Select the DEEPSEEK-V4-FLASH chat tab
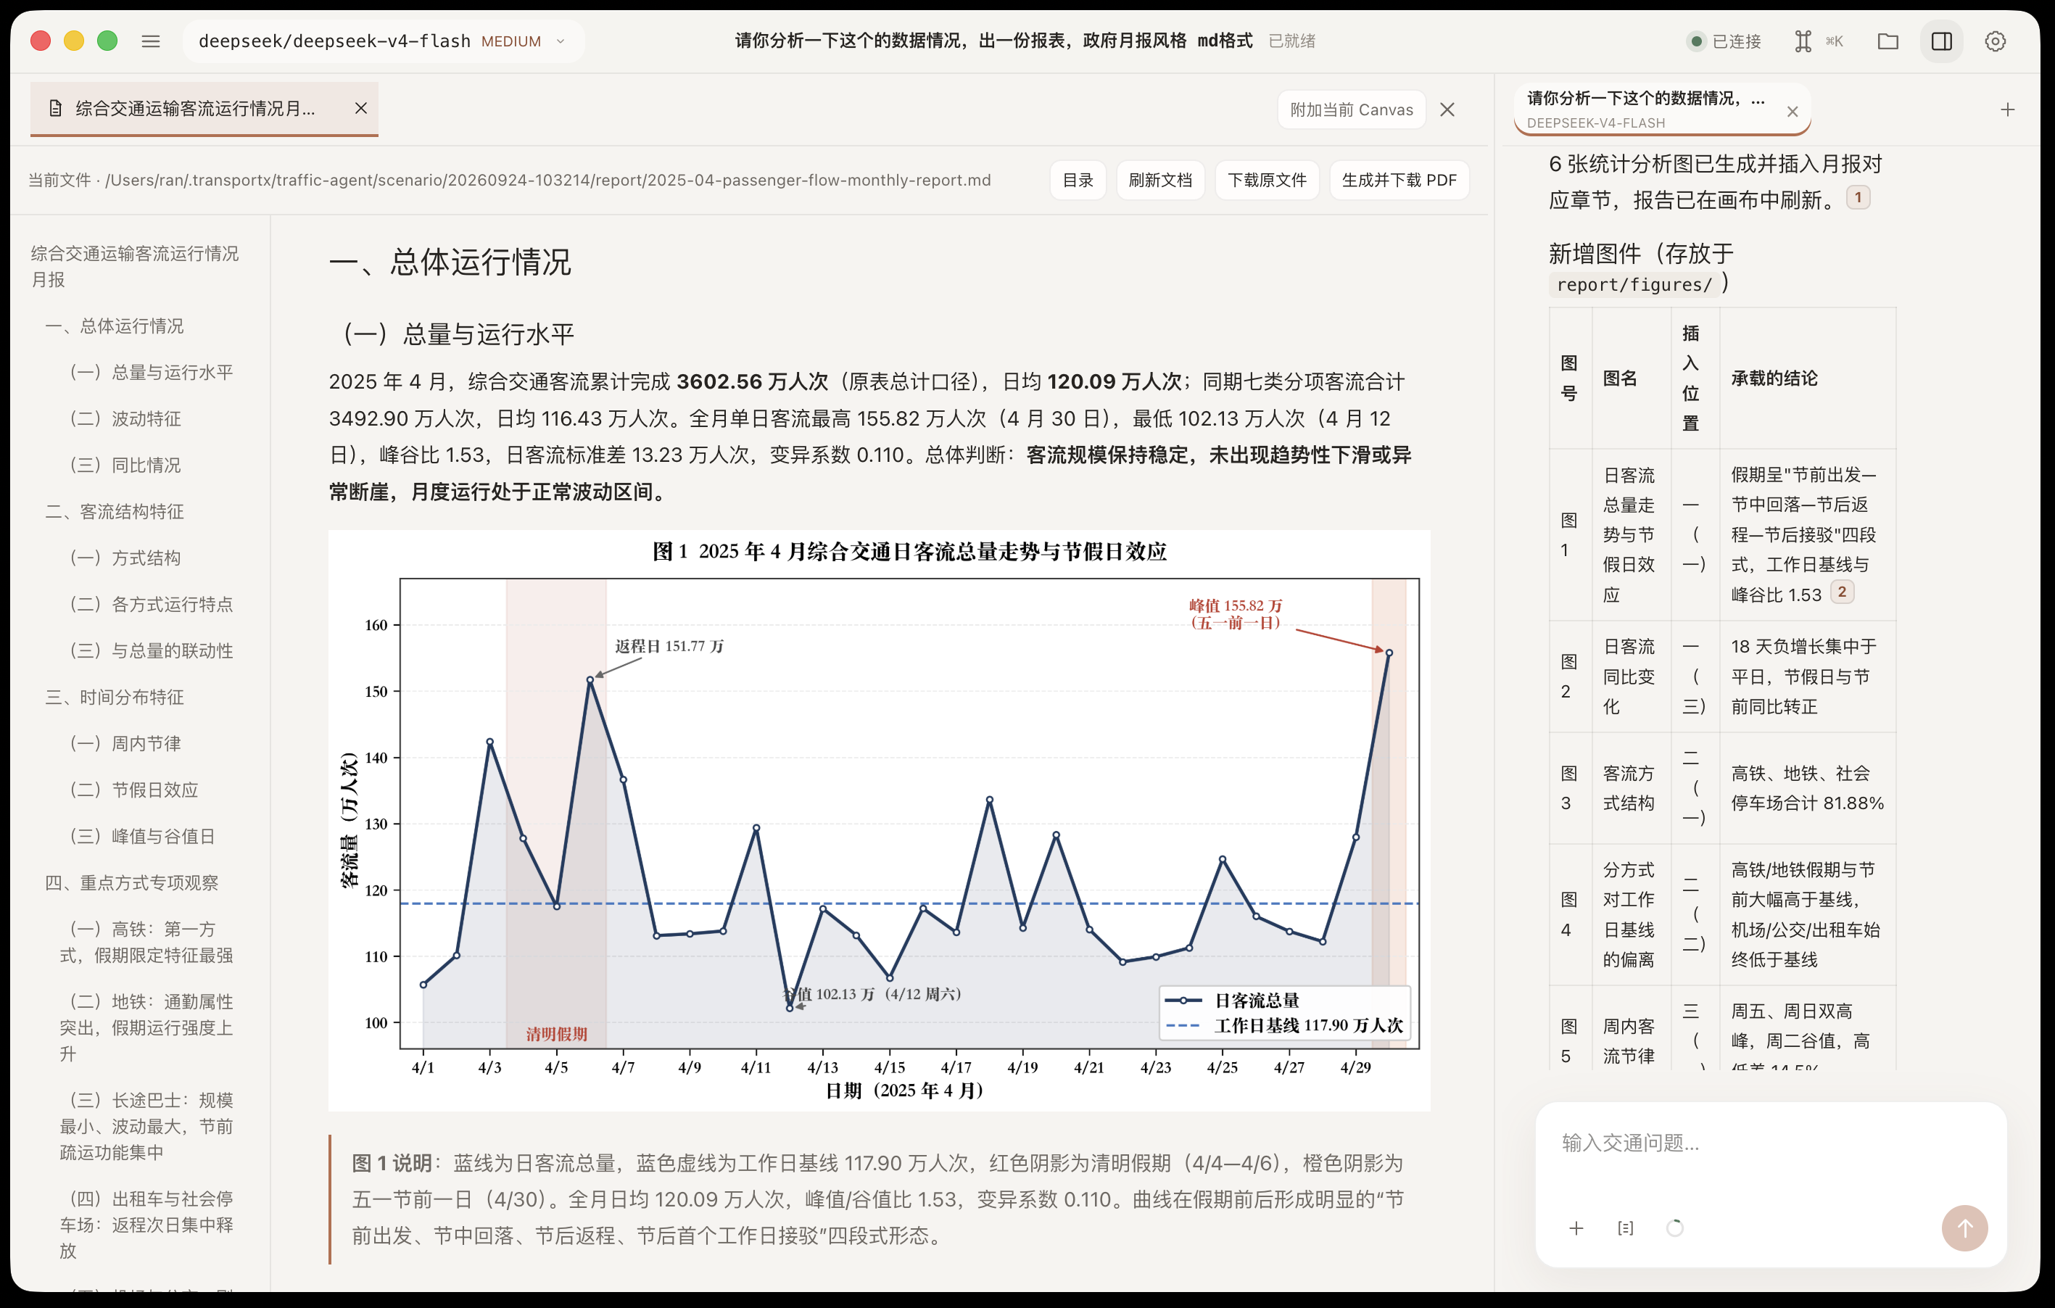The height and width of the screenshot is (1308, 2055). click(1663, 109)
